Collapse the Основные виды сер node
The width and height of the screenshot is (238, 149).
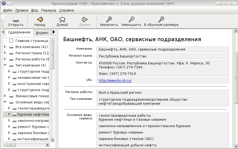5,102
